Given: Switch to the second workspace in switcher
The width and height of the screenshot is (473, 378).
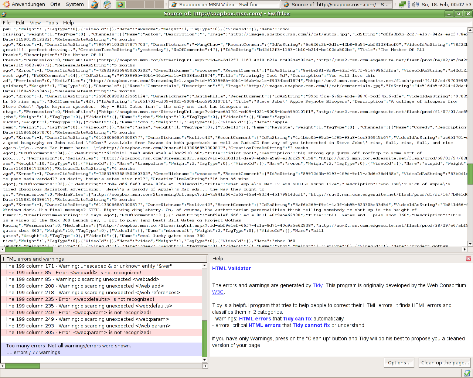Looking at the screenshot, I should 130,4.
